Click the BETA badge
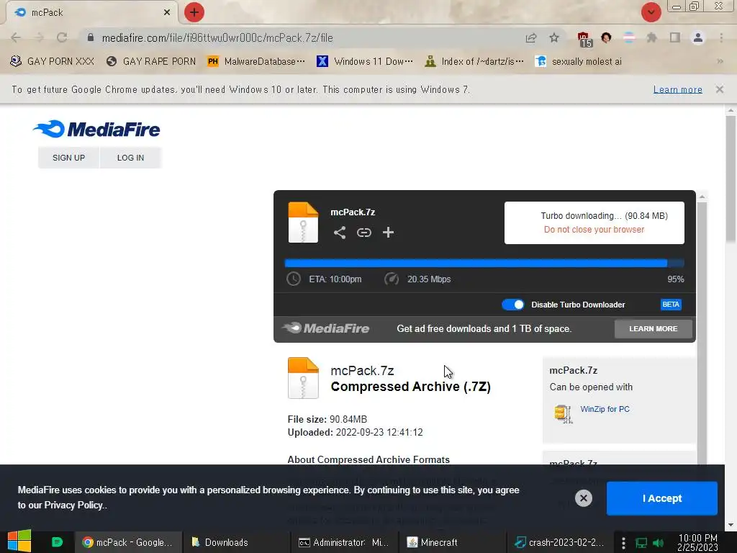This screenshot has height=553, width=737. pos(671,305)
